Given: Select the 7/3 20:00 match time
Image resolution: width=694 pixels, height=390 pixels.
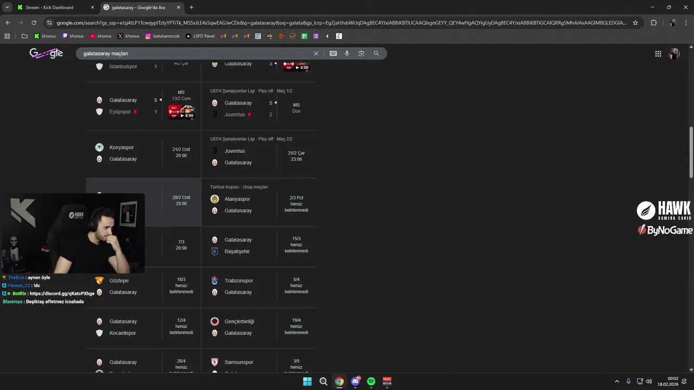Looking at the screenshot, I should pos(181,245).
